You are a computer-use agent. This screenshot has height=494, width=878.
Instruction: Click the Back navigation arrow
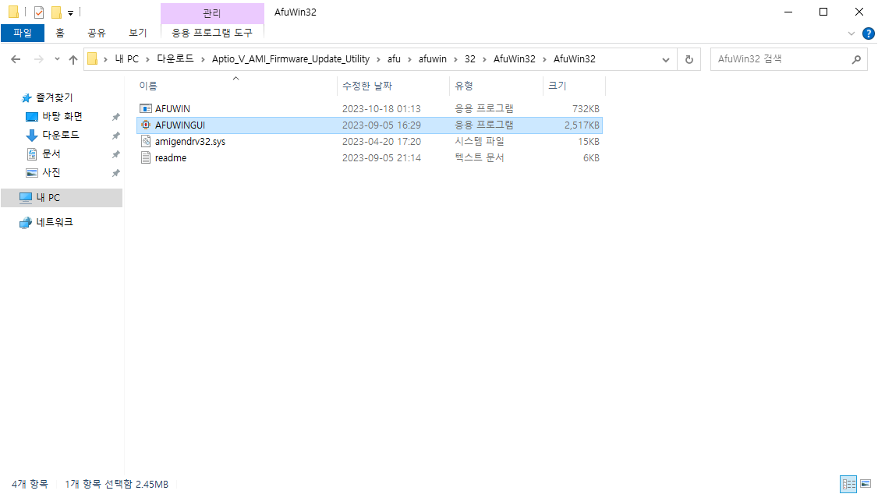click(x=16, y=59)
